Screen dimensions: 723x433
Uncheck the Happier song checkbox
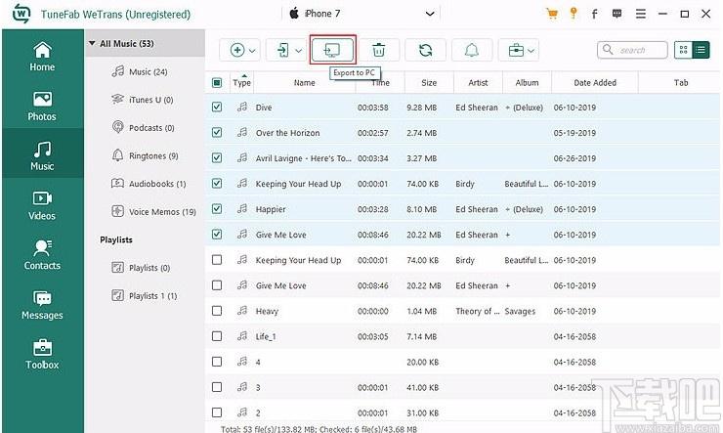(x=217, y=209)
